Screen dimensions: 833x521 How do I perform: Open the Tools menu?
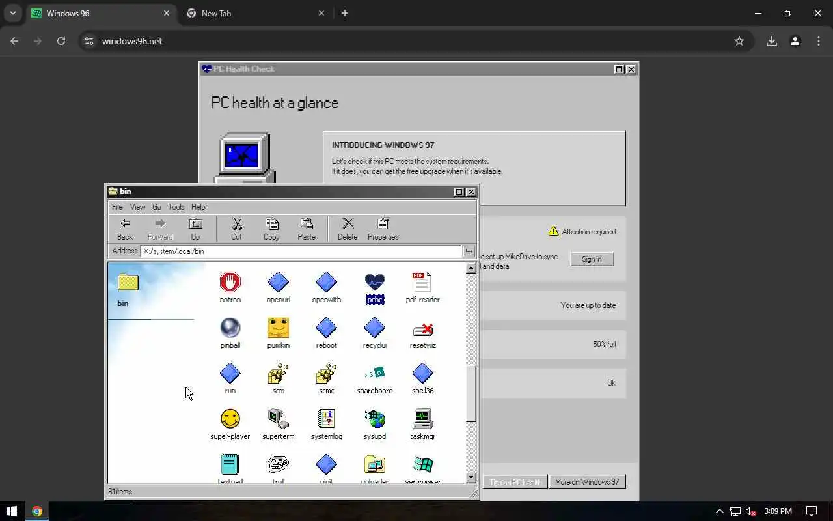tap(176, 207)
